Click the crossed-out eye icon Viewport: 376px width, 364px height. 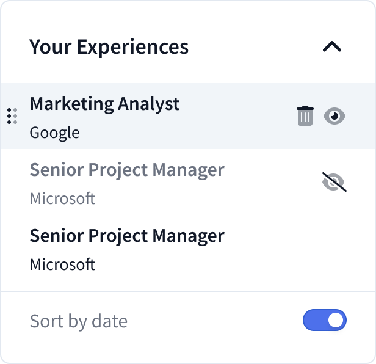click(x=334, y=182)
